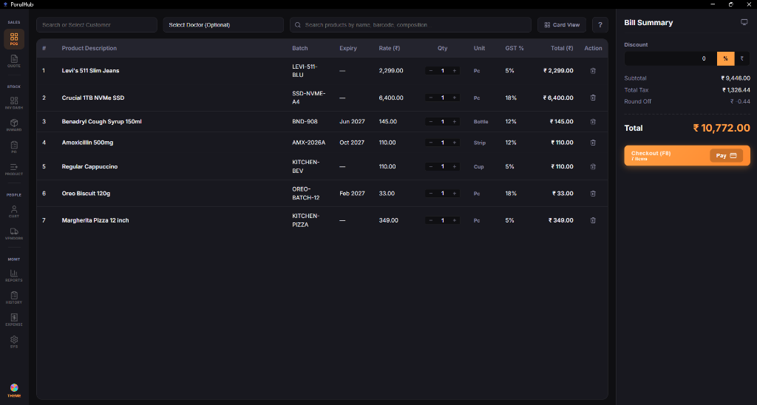The height and width of the screenshot is (405, 757).
Task: Open the History sidebar icon
Action: click(14, 298)
